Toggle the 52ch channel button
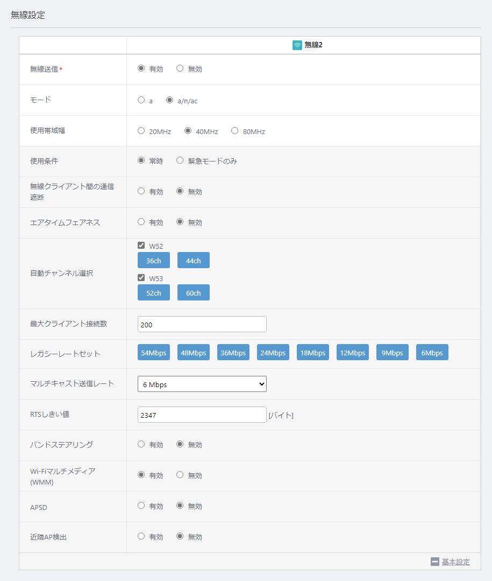The height and width of the screenshot is (581, 492). coord(154,292)
